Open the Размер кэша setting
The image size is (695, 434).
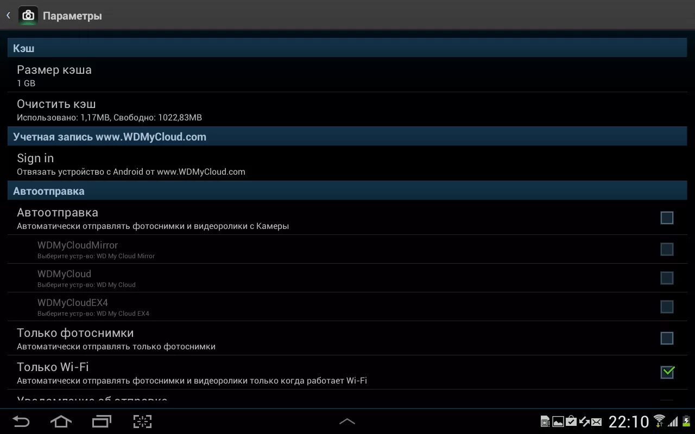[347, 75]
